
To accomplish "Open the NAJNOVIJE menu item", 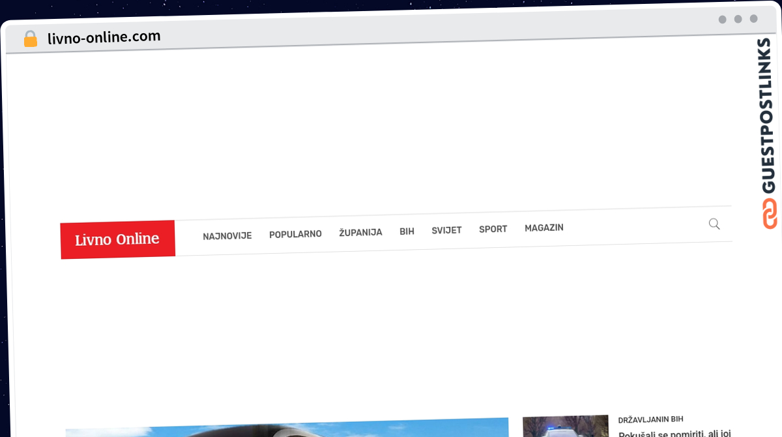I will click(227, 235).
